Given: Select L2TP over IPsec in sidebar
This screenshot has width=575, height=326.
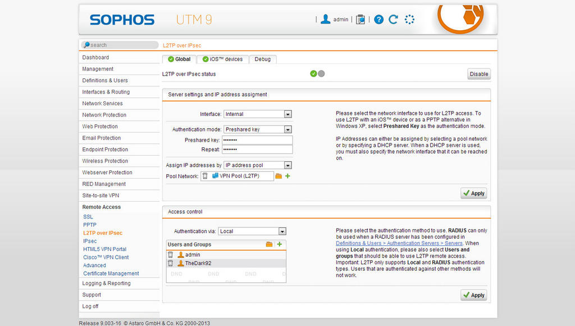Looking at the screenshot, I should point(103,233).
